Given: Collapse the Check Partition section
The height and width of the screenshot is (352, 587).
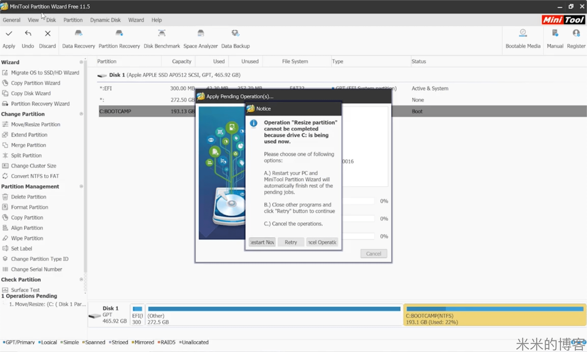Looking at the screenshot, I should [x=81, y=279].
